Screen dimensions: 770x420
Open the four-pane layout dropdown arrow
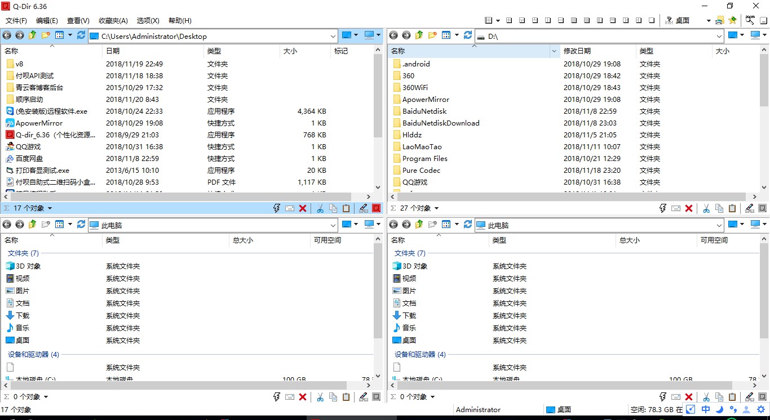(498, 20)
